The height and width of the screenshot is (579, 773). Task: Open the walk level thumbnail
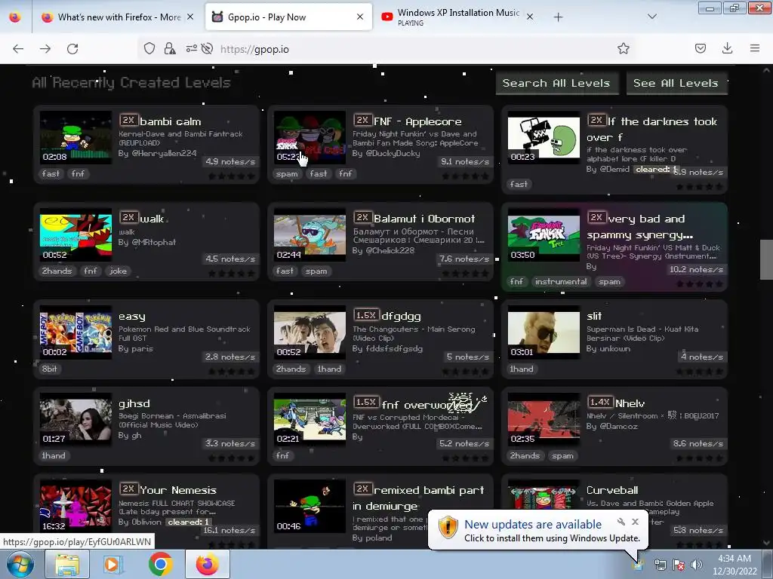tap(75, 235)
